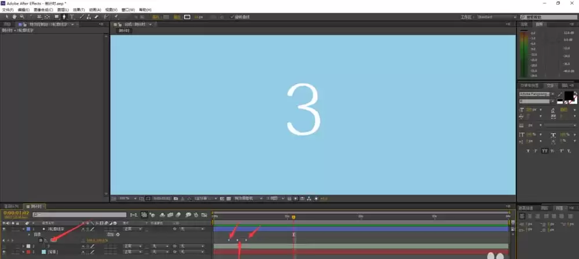Select the Pen tool in toolbar
Viewport: 579px width, 259px height.
[64, 17]
